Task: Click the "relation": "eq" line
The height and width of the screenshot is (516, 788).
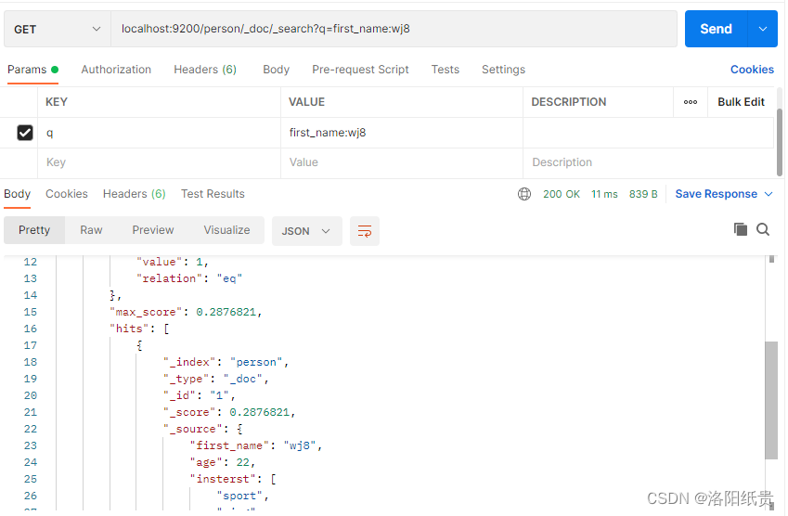Action: pyautogui.click(x=189, y=278)
